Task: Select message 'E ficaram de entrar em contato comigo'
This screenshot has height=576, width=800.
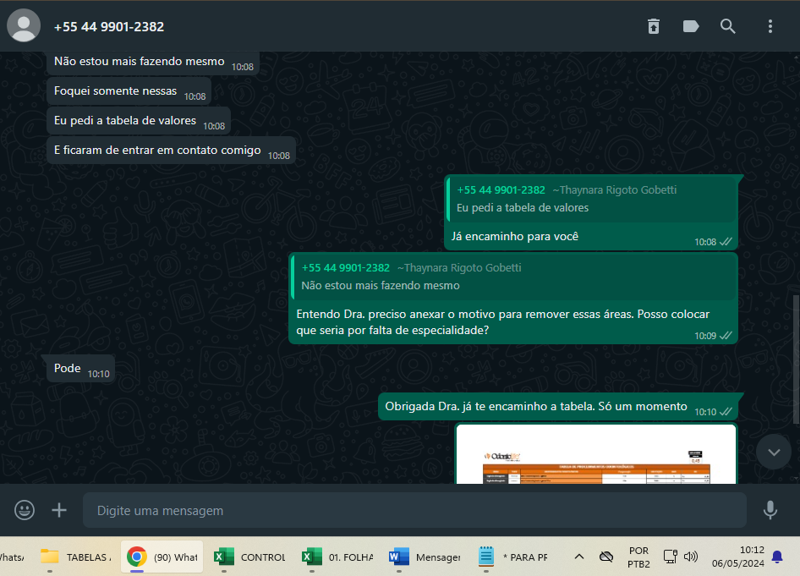Action: click(171, 150)
